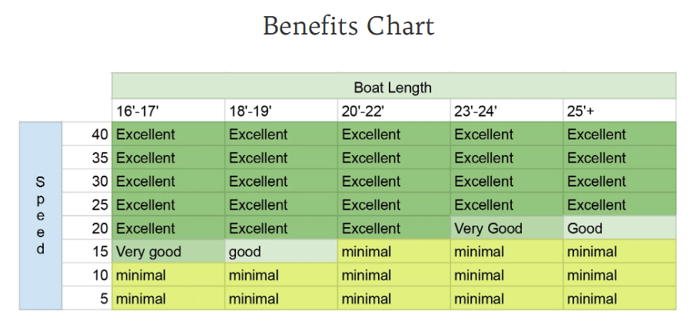Image resolution: width=697 pixels, height=330 pixels.
Task: Click the Benefits Chart title
Action: 349,26
